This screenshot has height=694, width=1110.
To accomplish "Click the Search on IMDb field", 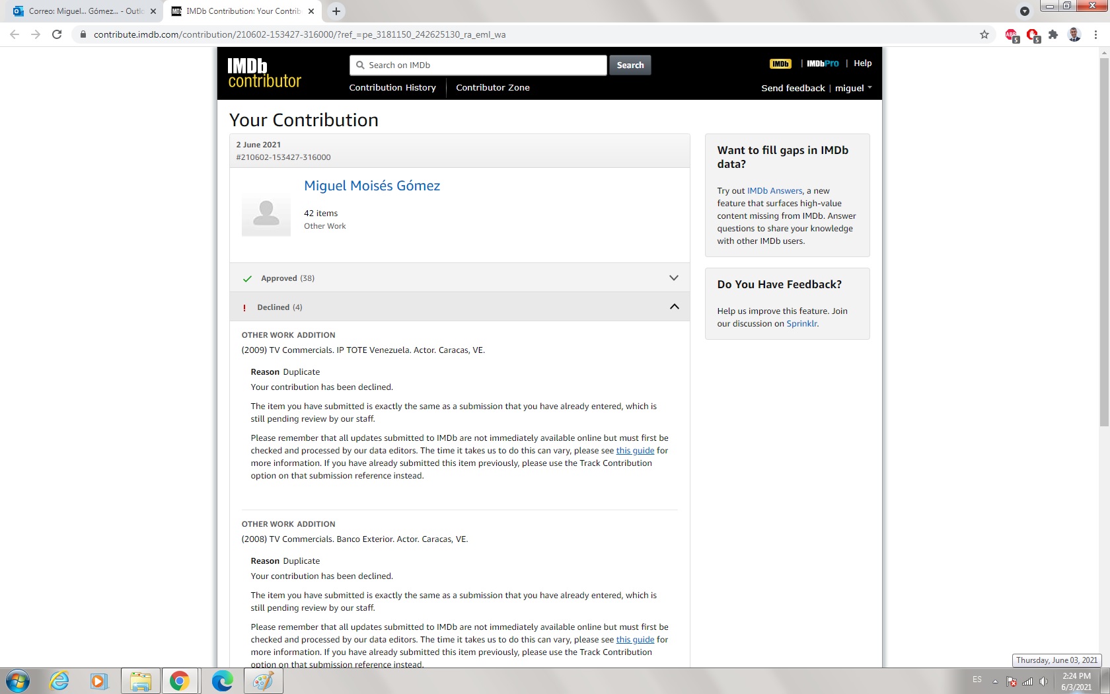I will [478, 65].
